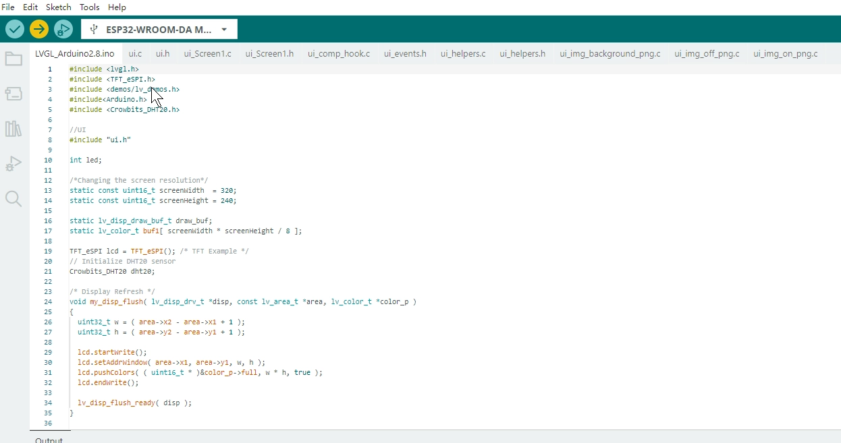The width and height of the screenshot is (841, 443).
Task: Switch to the ui_img_off_png.c tab
Action: click(707, 53)
